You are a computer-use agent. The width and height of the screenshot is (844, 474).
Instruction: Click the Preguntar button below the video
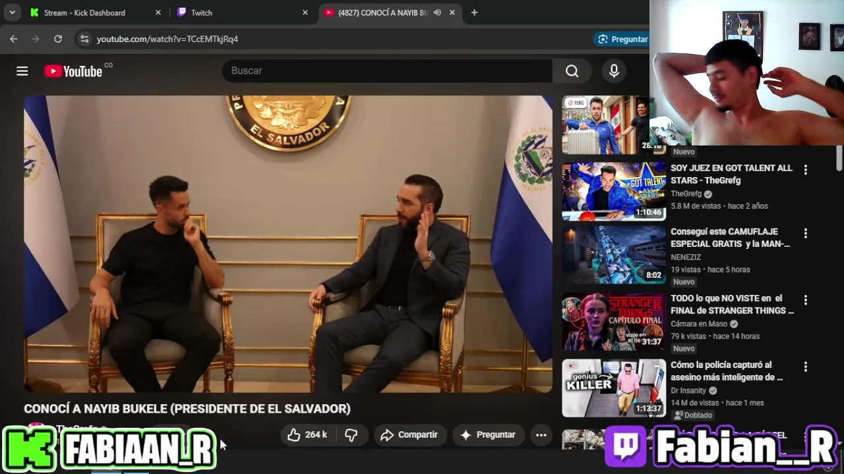[x=488, y=434]
